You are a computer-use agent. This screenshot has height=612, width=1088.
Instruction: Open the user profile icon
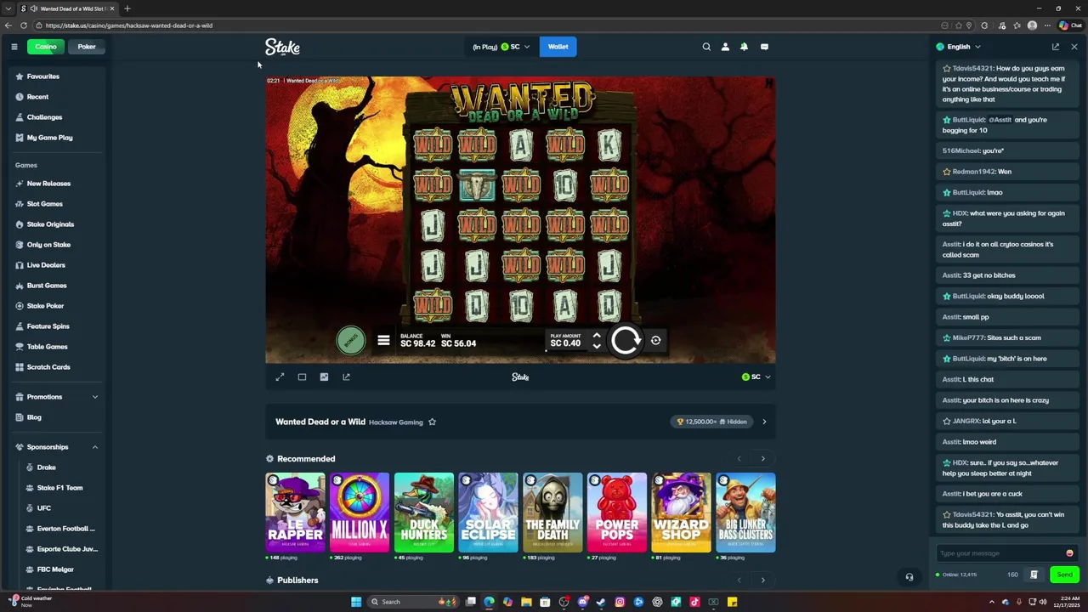pos(725,47)
